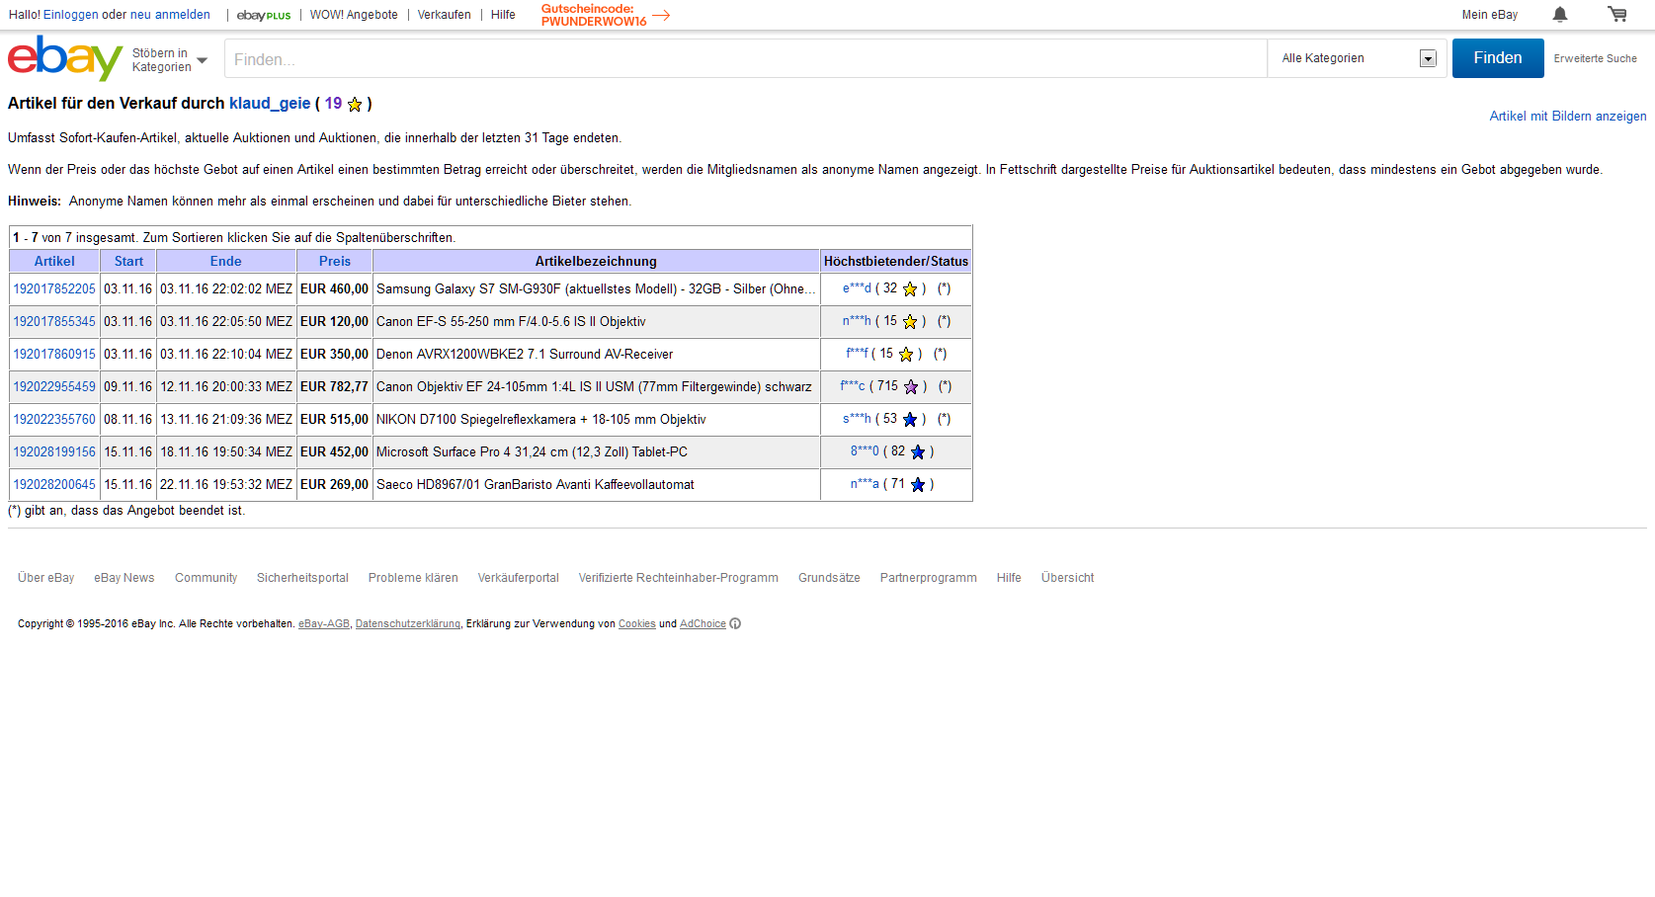Select the Samsung Galaxy S7 item title
This screenshot has width=1655, height=897.
tap(596, 289)
